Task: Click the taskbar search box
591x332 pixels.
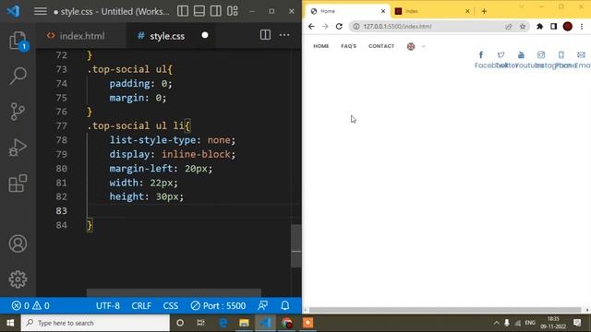Action: pos(95,323)
